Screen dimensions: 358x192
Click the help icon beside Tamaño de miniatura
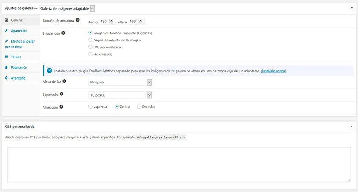[78, 20]
